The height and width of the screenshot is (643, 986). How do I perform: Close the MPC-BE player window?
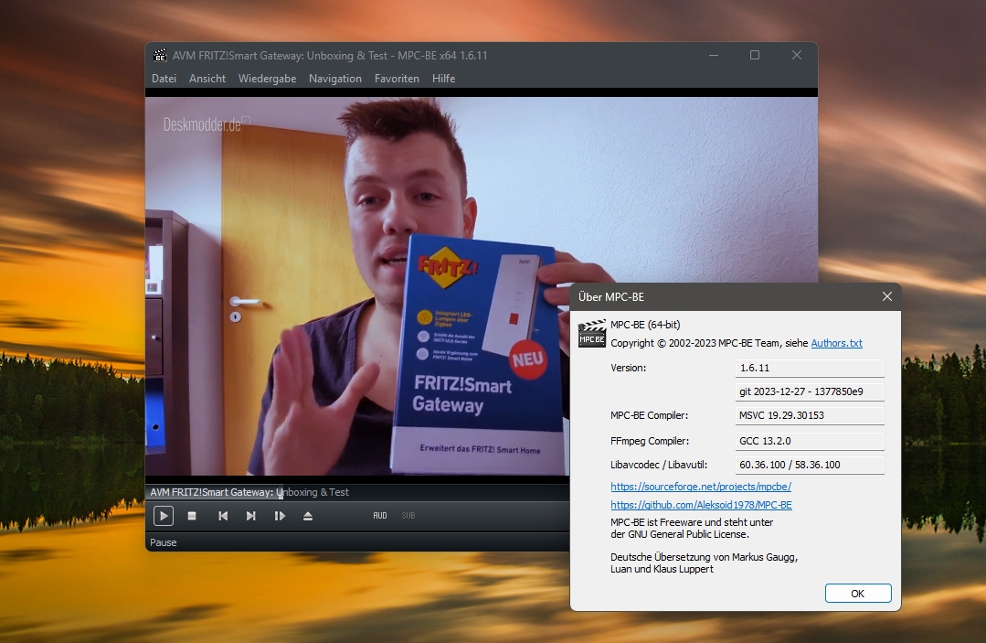[797, 56]
